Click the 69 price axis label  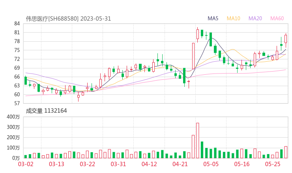pyautogui.click(x=17, y=68)
